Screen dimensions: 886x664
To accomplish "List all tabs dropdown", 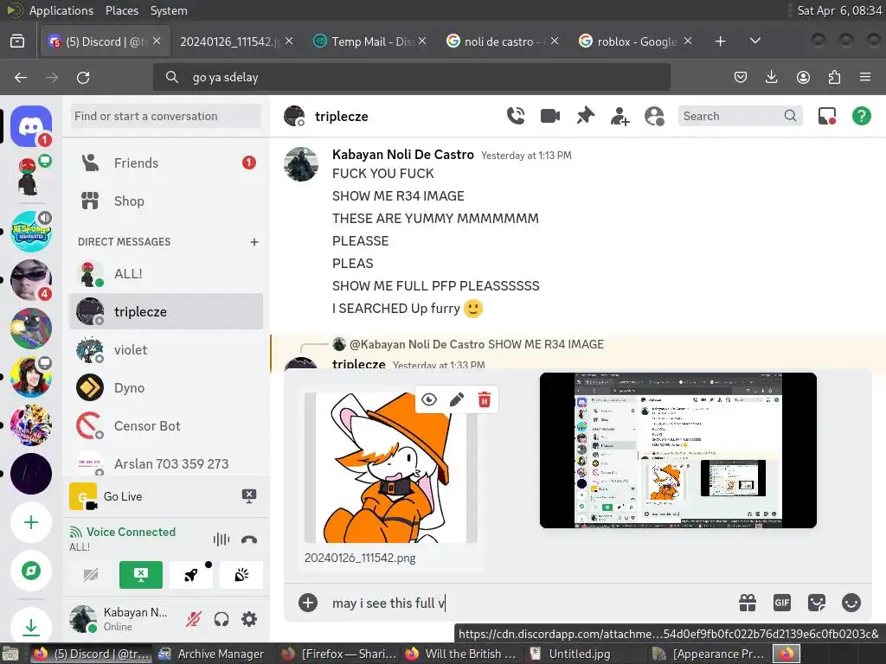I will pyautogui.click(x=754, y=41).
